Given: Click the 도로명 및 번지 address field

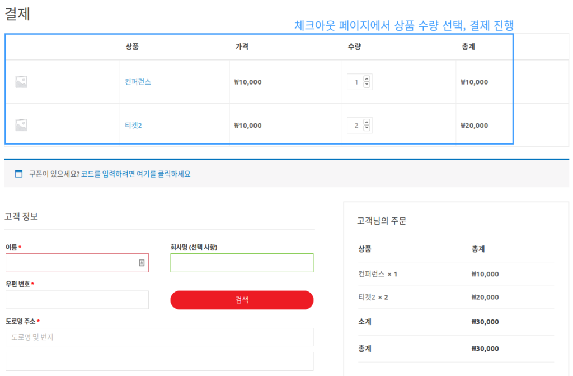Looking at the screenshot, I should point(159,337).
